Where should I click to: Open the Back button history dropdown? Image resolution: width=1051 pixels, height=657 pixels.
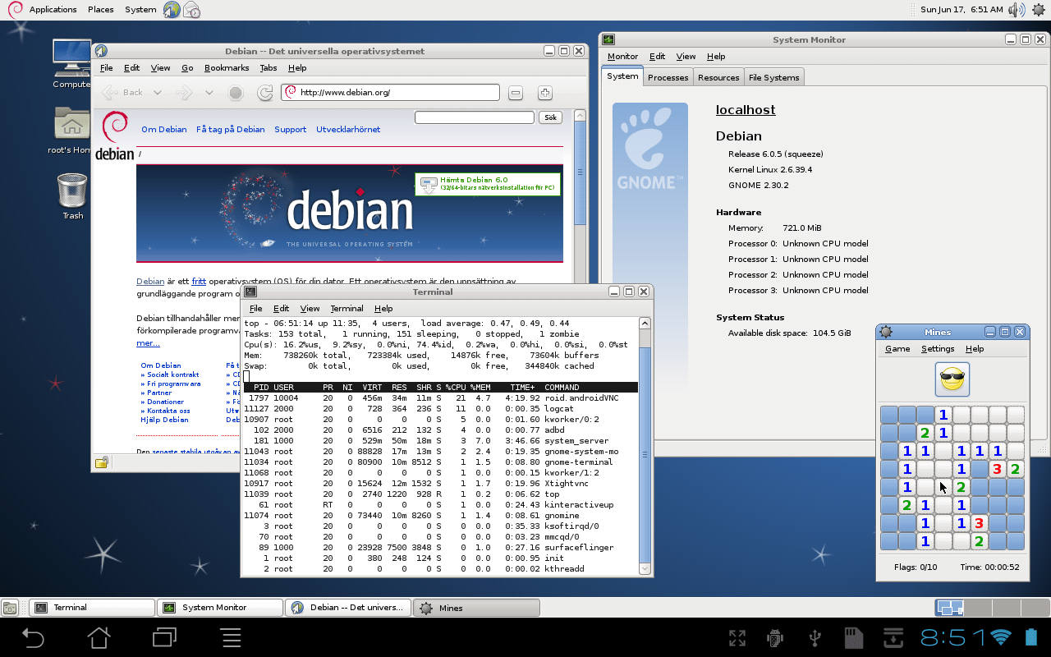tap(156, 92)
